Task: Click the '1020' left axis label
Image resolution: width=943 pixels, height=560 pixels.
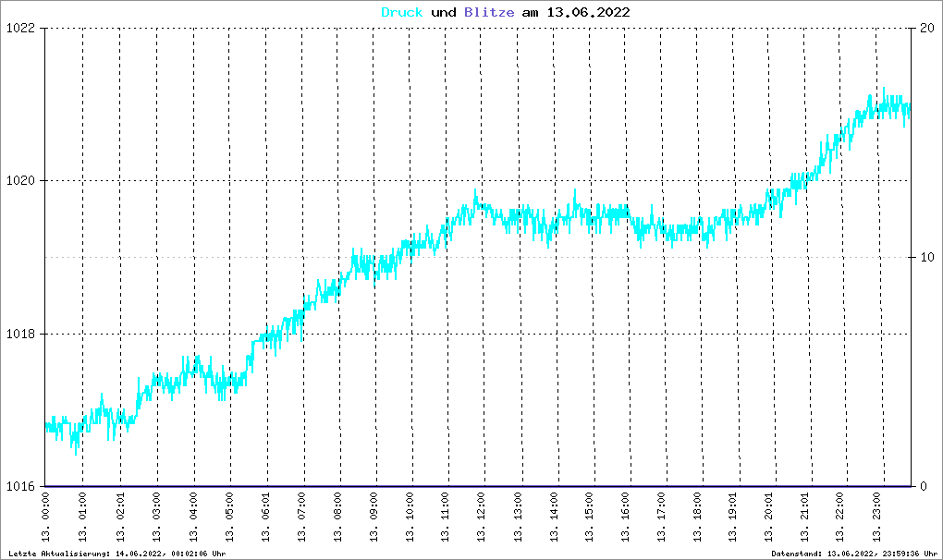Action: (x=20, y=181)
